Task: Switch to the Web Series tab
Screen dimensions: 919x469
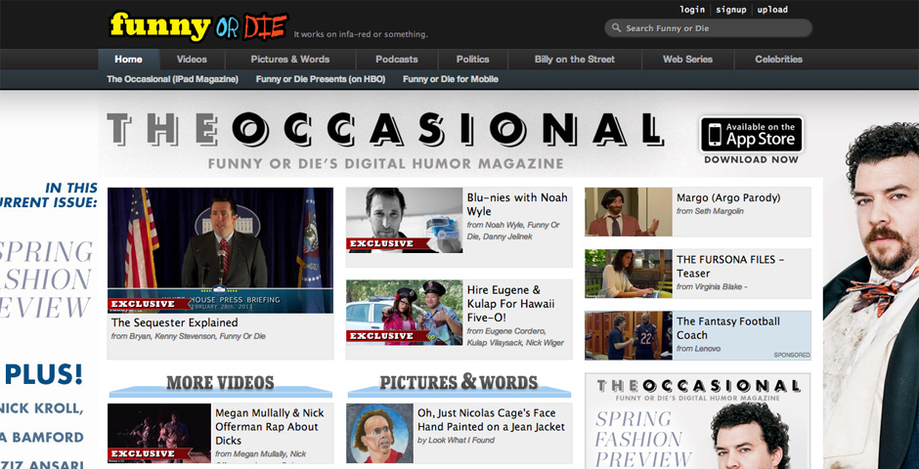Action: tap(687, 60)
